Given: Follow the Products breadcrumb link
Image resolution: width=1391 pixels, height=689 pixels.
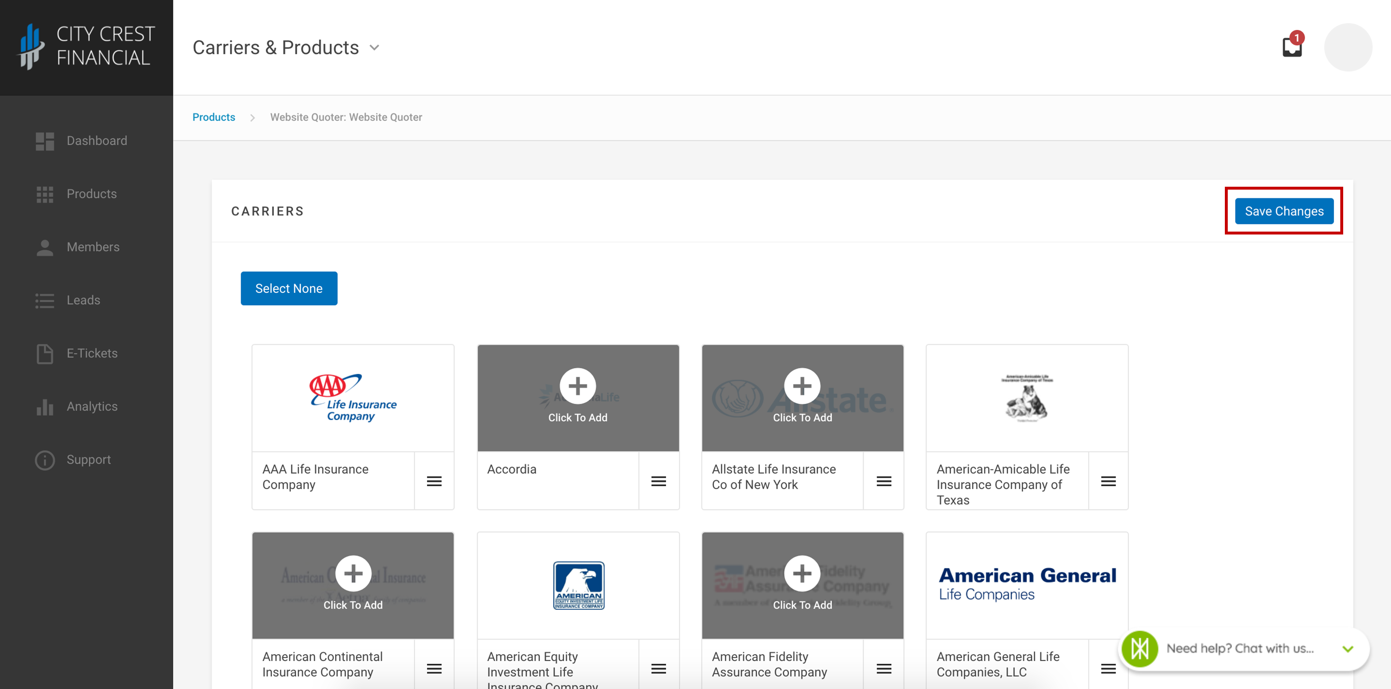Looking at the screenshot, I should click(214, 117).
